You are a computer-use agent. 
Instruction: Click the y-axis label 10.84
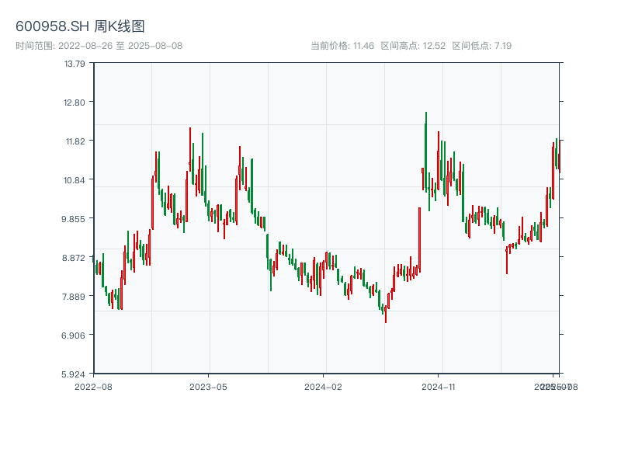75,180
